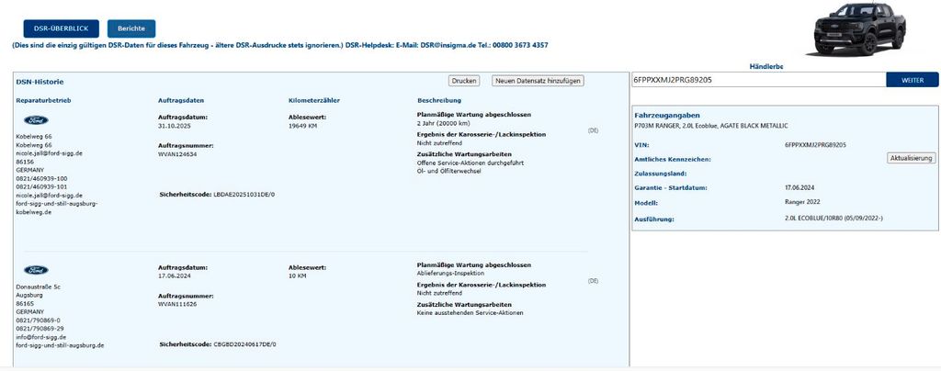Click ford-sigg-und-still-augsburg.de website text
The height and width of the screenshot is (371, 941).
click(60, 346)
